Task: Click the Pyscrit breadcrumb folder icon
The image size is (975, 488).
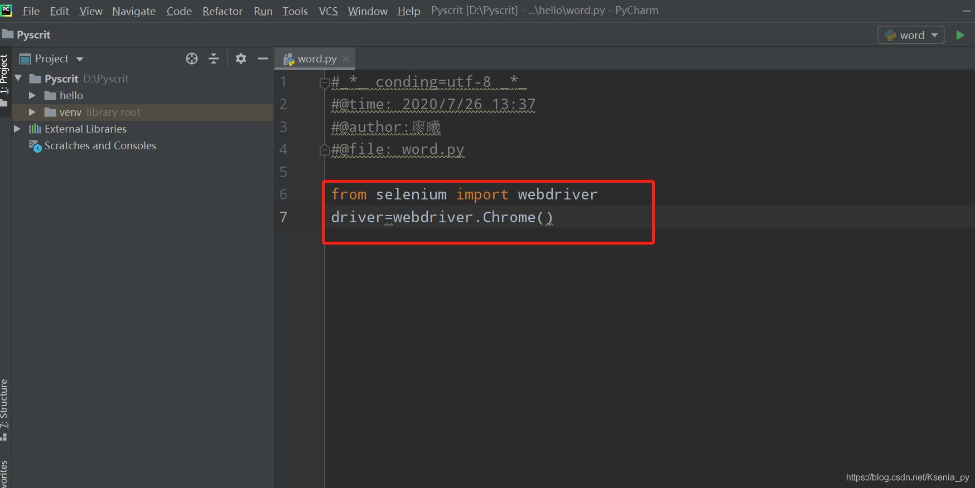Action: pos(7,35)
